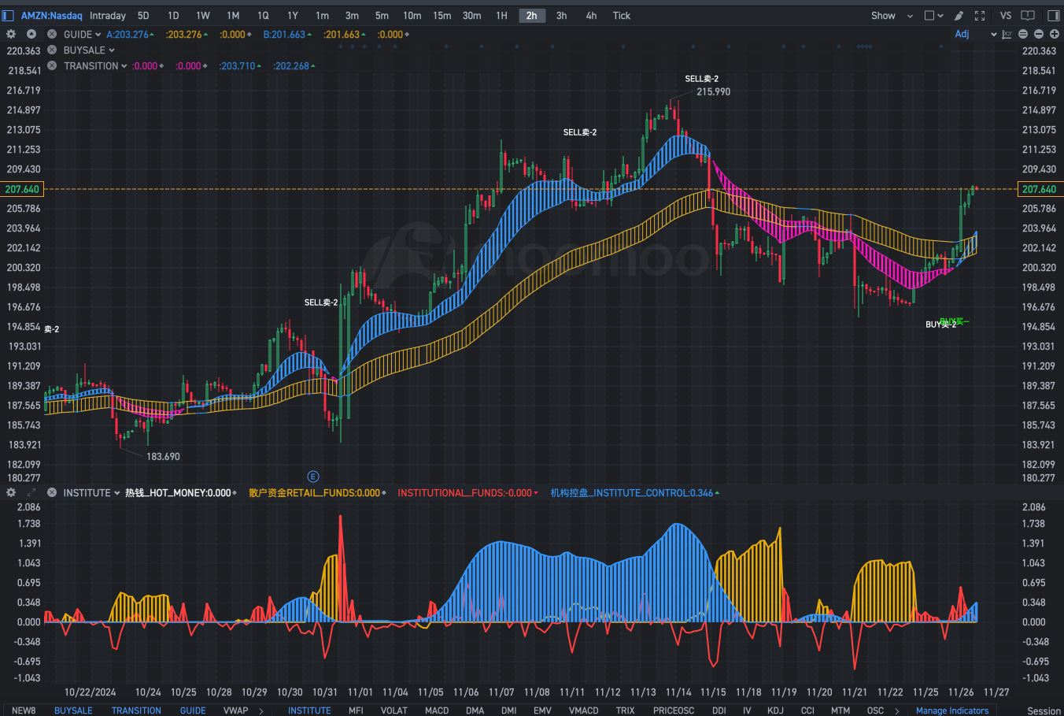The image size is (1064, 716).
Task: Toggle INSTITUTE sub indicator in bottom bar
Action: point(309,710)
